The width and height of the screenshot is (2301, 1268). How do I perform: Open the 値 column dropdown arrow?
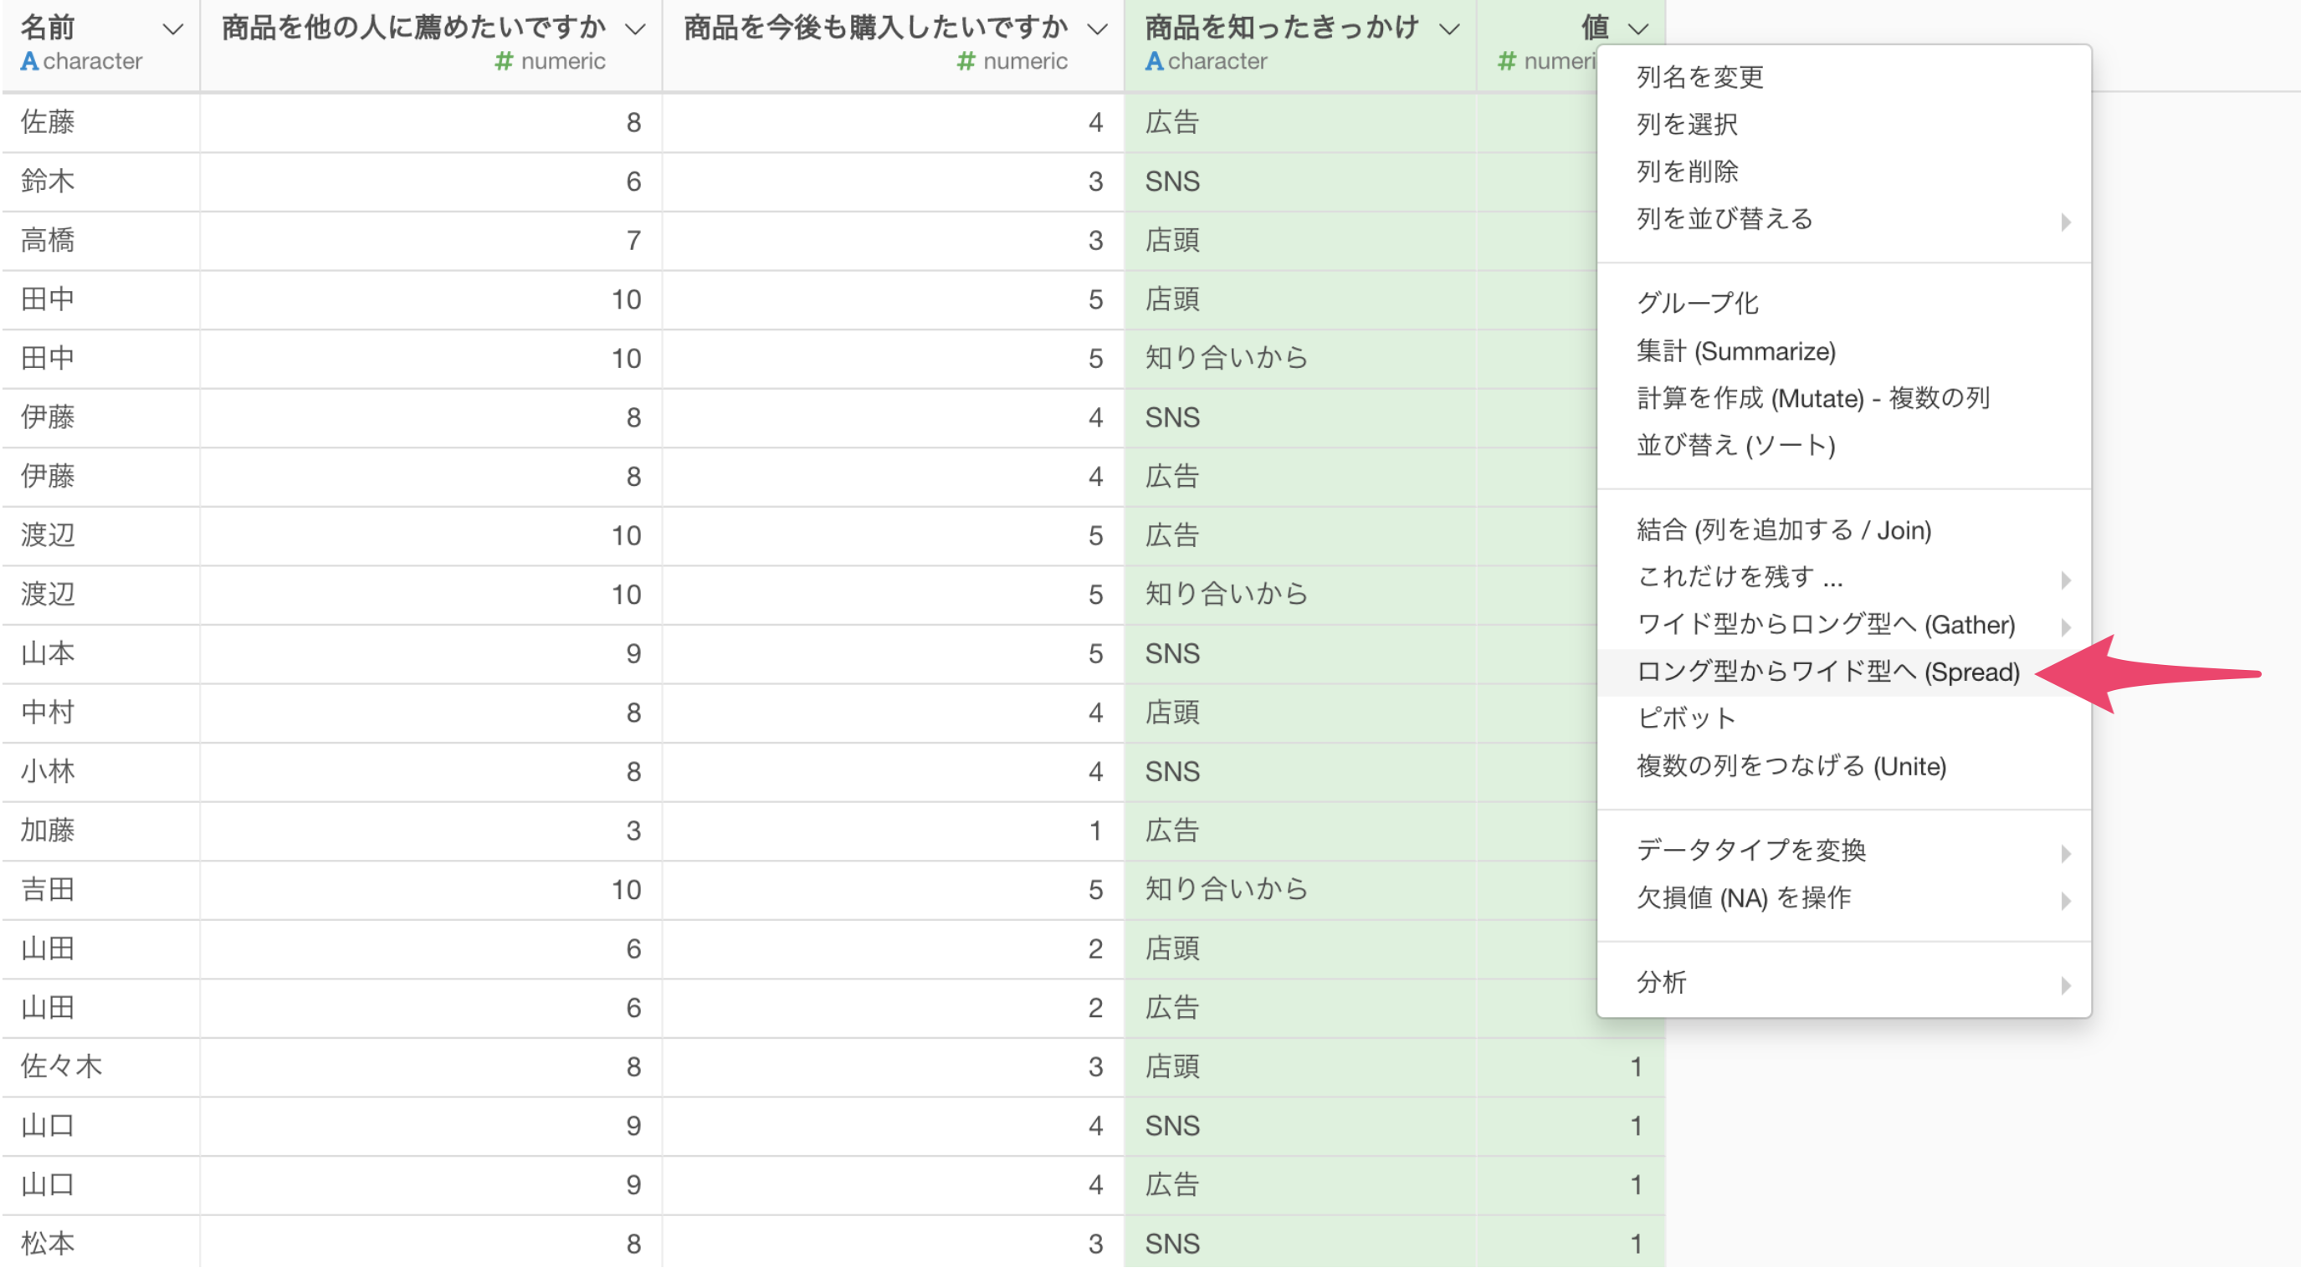[1638, 29]
